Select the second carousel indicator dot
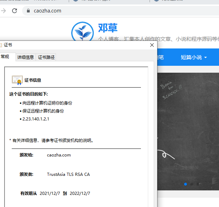 click(192, 184)
